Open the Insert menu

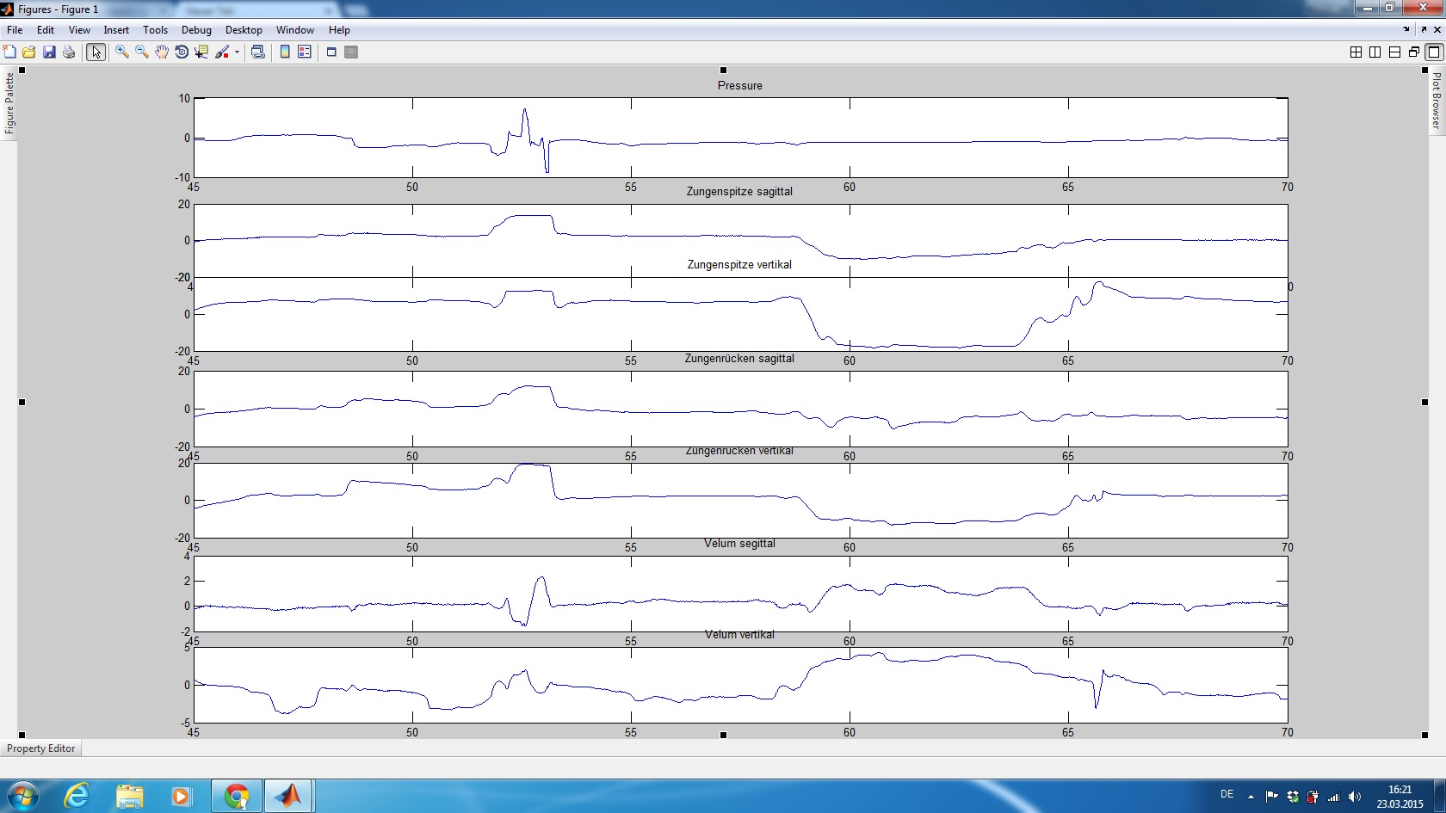116,30
